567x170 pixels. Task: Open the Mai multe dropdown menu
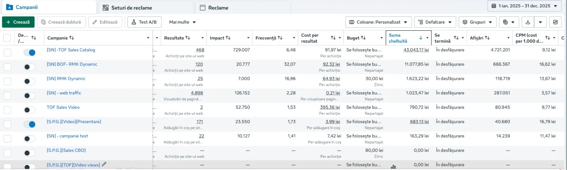click(183, 22)
